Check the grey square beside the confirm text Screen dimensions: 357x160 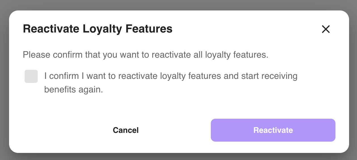pyautogui.click(x=31, y=76)
